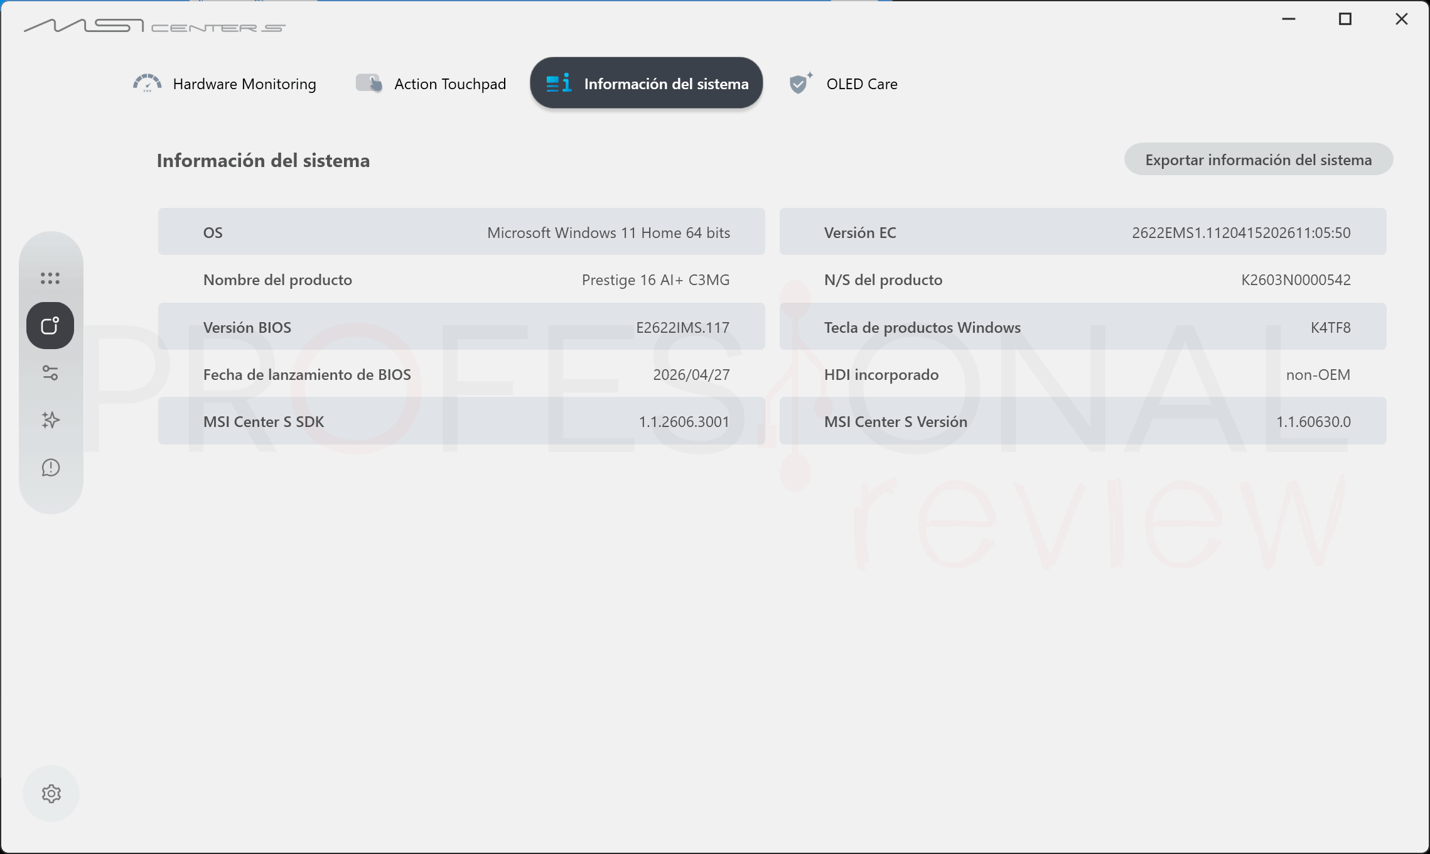1430x854 pixels.
Task: Click the Windows product key "K4TF8"
Action: 1330,327
